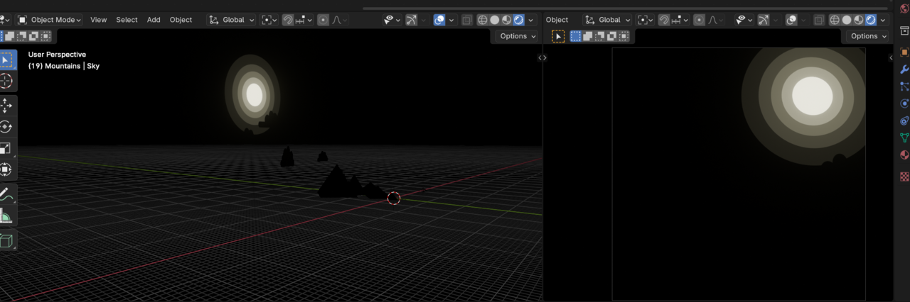This screenshot has width=910, height=302.
Task: Activate the Cursor tool in the left toolbar
Action: click(x=6, y=81)
